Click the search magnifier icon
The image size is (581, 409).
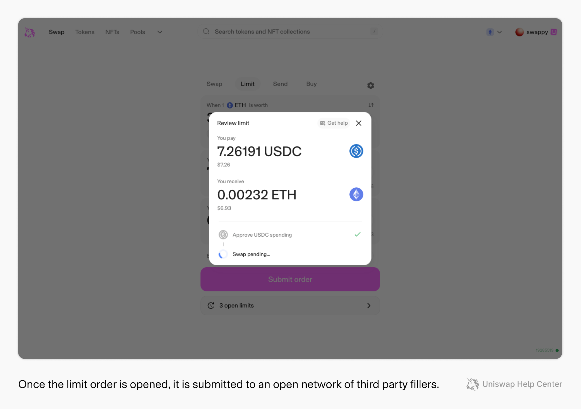click(206, 32)
